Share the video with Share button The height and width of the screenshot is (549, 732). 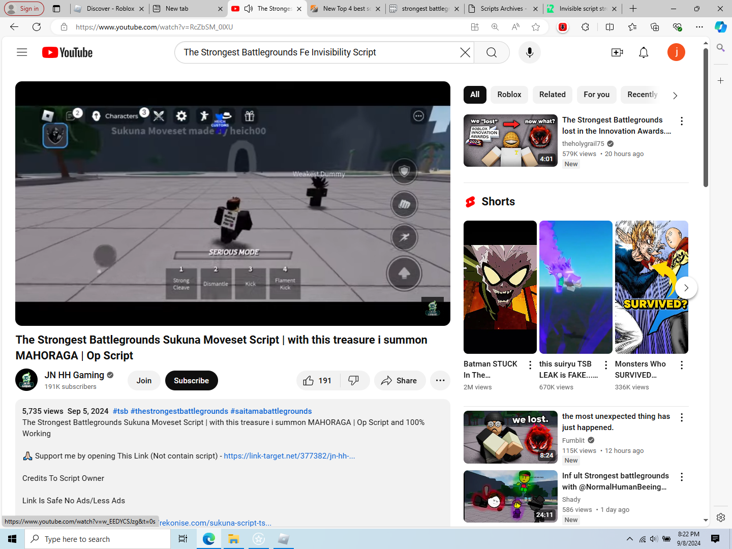point(400,381)
